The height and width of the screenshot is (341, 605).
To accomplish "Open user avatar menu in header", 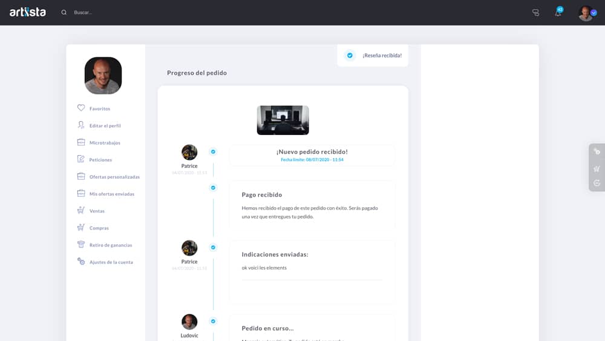I will point(586,13).
